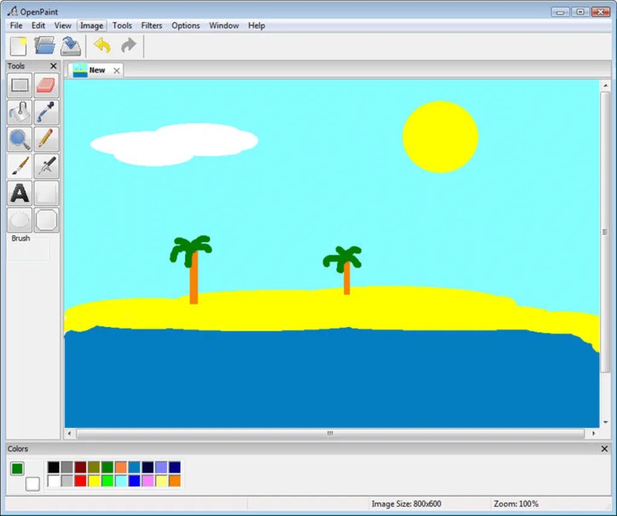Image resolution: width=617 pixels, height=516 pixels.
Task: Choose the steel blue palette swatch
Action: [134, 467]
